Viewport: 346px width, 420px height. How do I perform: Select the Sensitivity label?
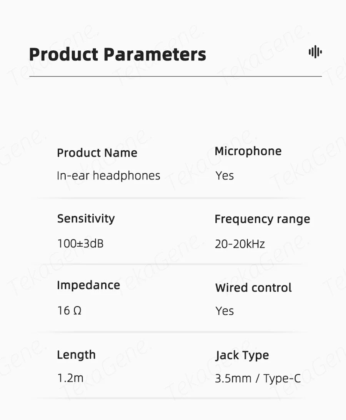(86, 218)
